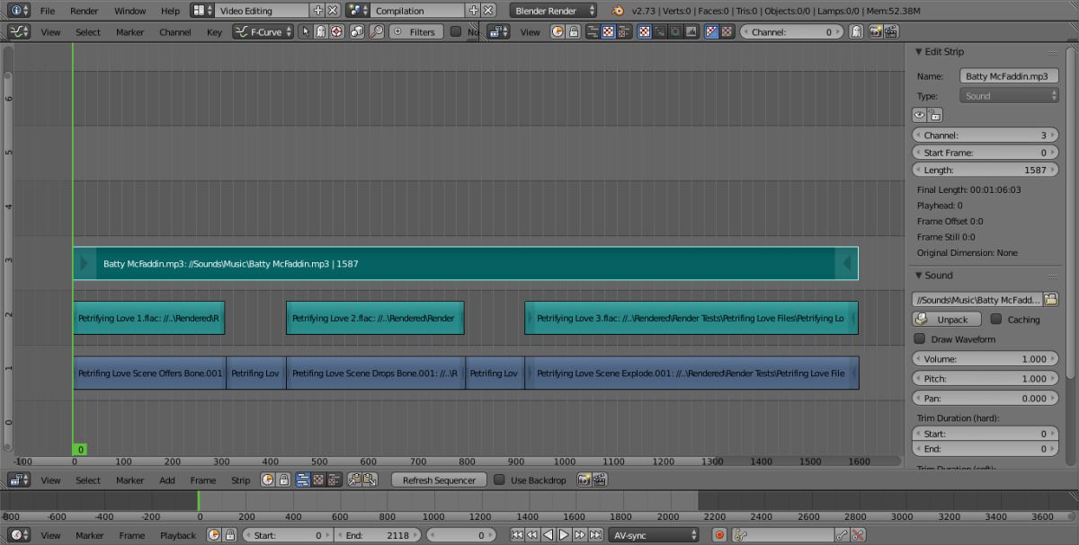Click the ghost icon right of Channel field

pos(856,31)
